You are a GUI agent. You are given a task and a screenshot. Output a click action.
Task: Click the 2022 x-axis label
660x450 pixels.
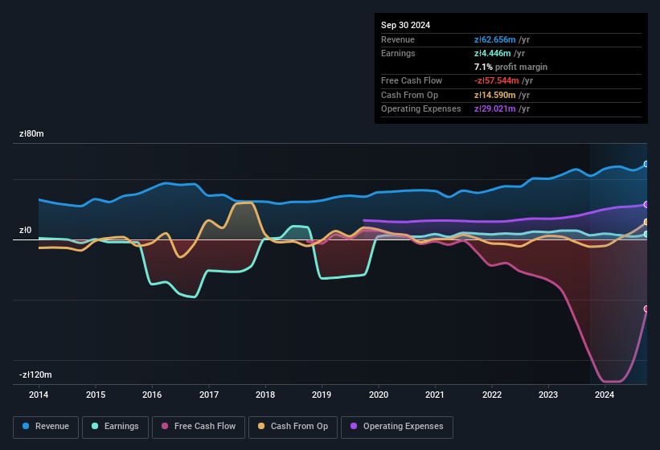492,395
